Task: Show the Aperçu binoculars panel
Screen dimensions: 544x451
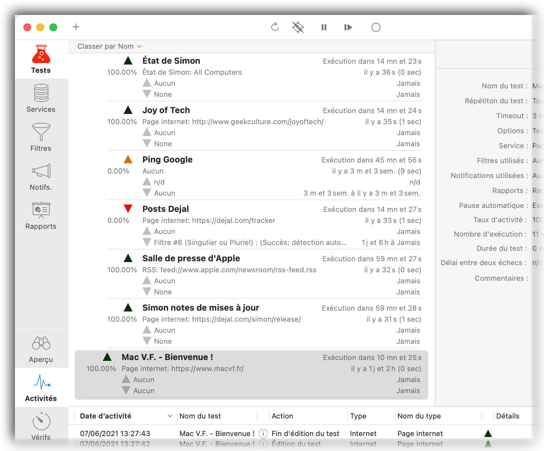Action: (x=41, y=349)
